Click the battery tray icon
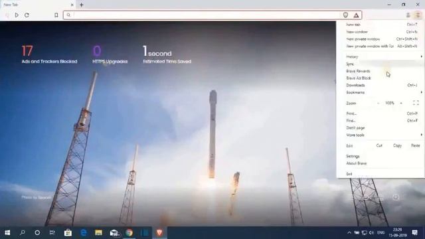 357,232
